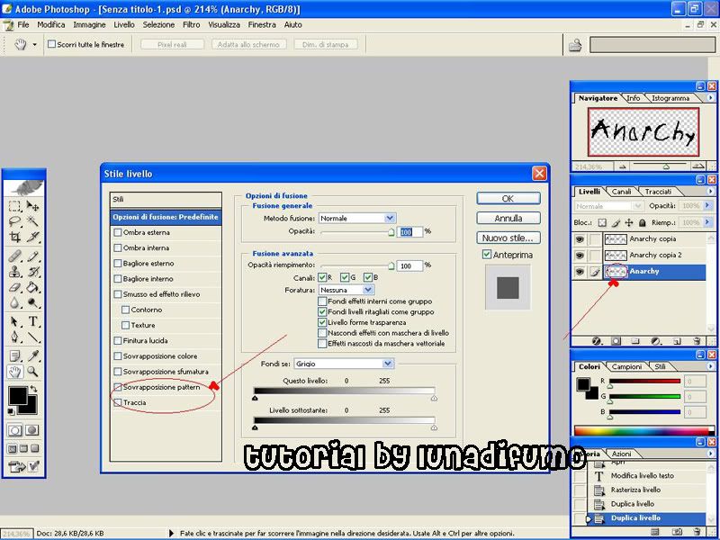Screen dimensions: 720x540
Task: Select the Zoom magnifier tool
Action: (x=32, y=372)
